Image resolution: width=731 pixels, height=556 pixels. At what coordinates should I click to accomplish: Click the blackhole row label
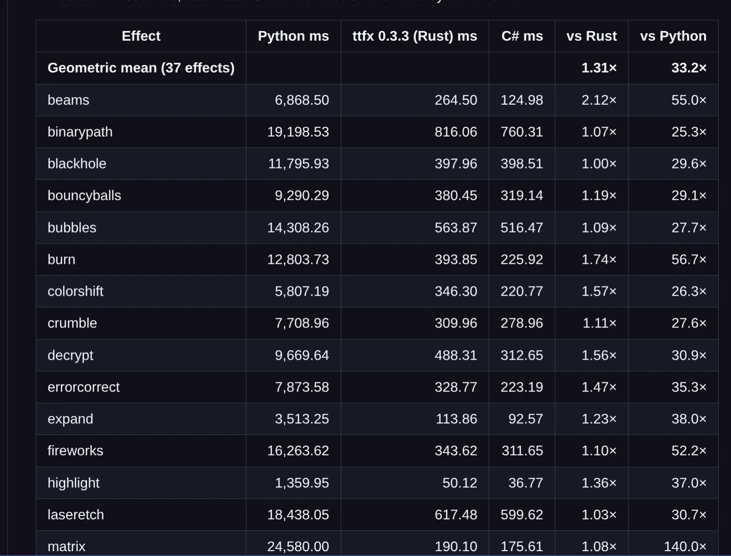tap(77, 164)
